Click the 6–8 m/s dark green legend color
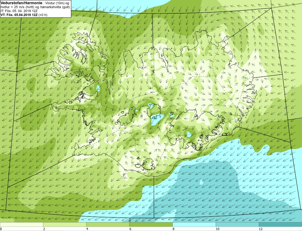 coord(151,224)
